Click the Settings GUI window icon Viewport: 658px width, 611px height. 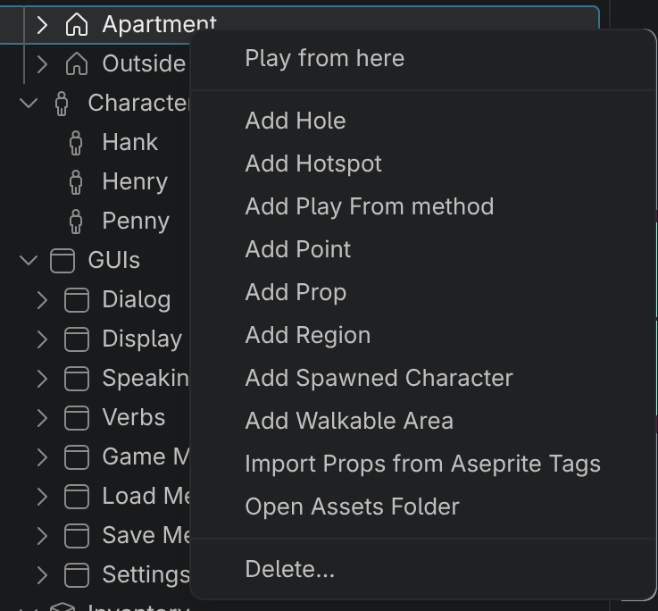(x=77, y=575)
